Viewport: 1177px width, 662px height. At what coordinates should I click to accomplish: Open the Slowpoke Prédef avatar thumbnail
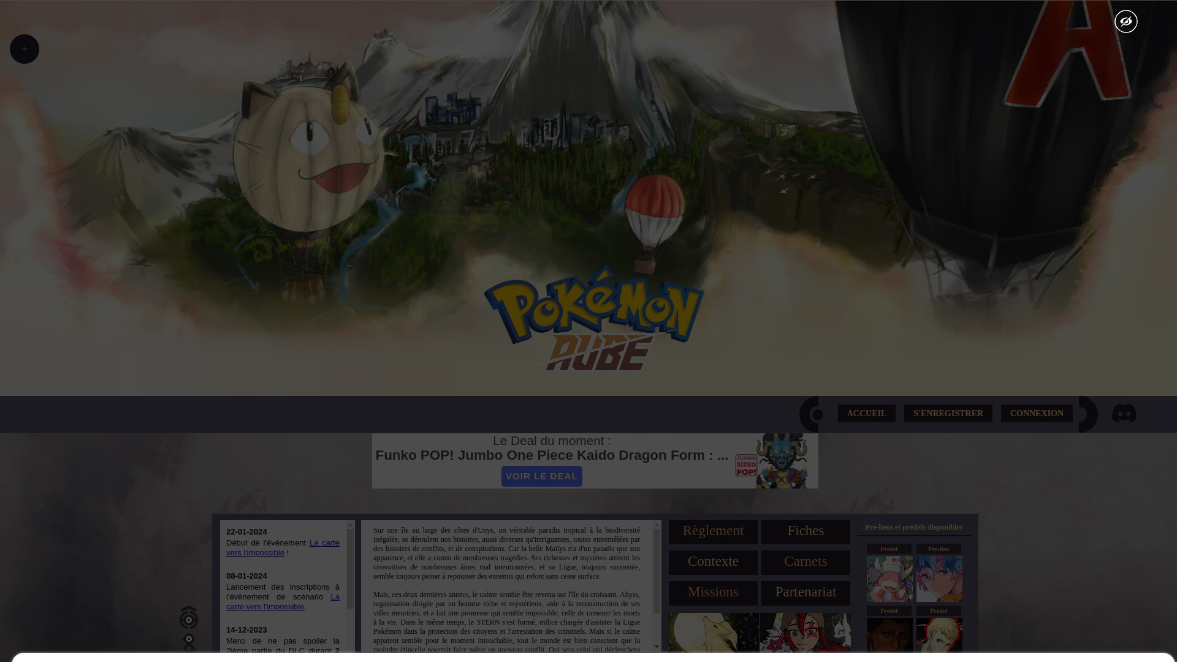click(889, 579)
